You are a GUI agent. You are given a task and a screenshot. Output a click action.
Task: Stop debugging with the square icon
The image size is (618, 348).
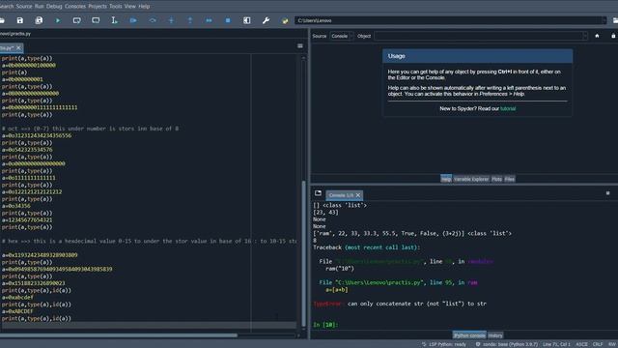tap(228, 20)
